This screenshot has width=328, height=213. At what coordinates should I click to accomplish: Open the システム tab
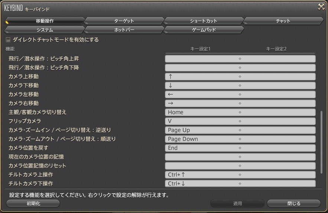(x=45, y=30)
